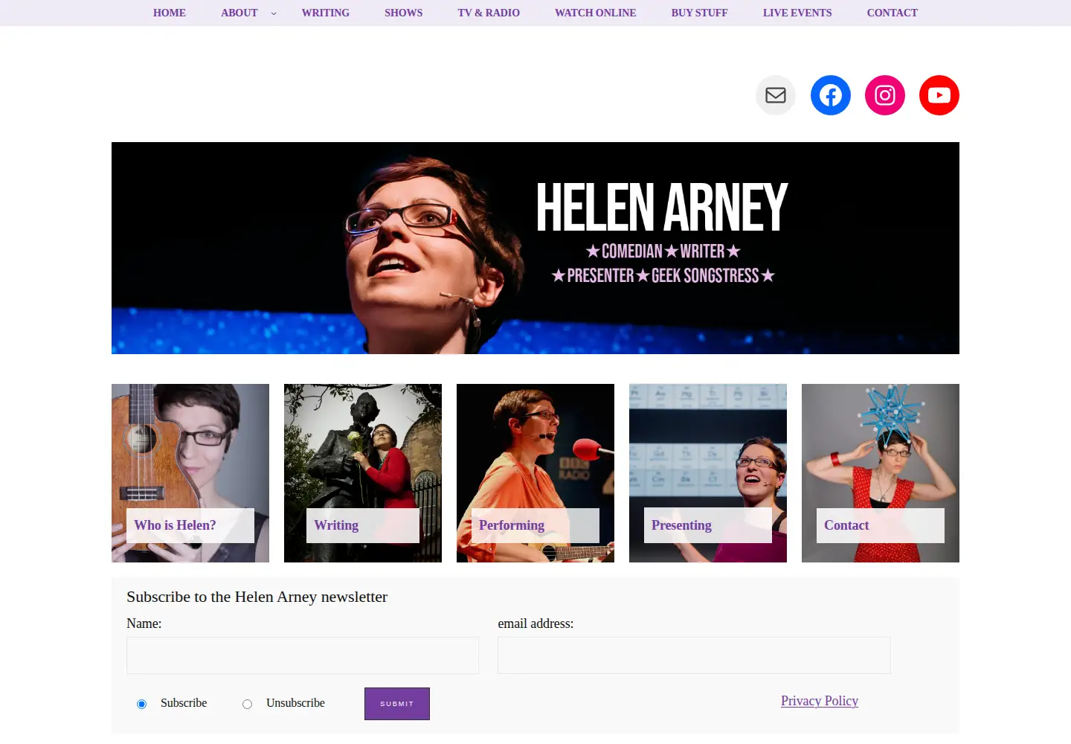The image size is (1071, 744).
Task: Open the Live Events menu item
Action: (x=797, y=13)
